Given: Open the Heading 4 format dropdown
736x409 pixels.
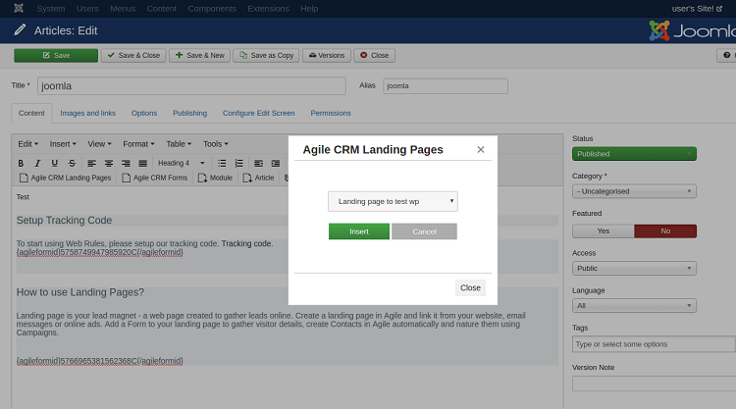Looking at the screenshot, I should pos(182,163).
